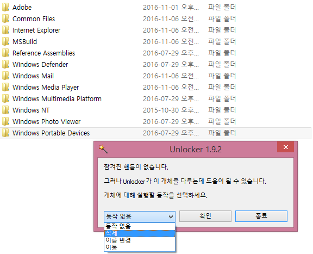Click the Windows Photo Viewer folder icon
The image size is (313, 254).
coord(5,121)
